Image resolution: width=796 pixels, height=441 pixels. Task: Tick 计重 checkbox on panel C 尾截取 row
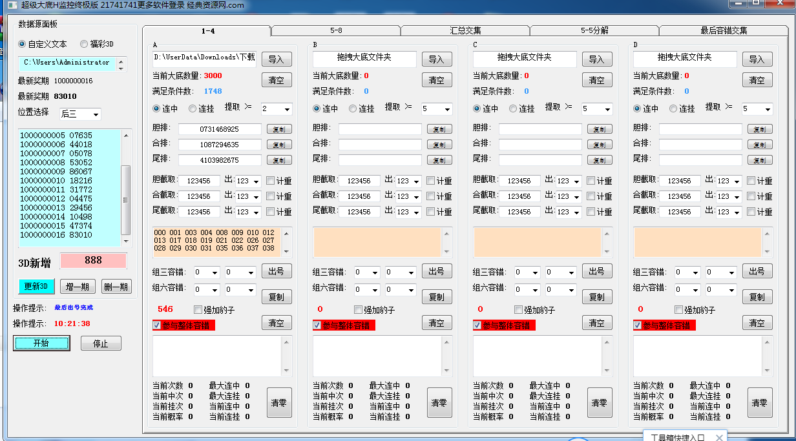[x=600, y=212]
